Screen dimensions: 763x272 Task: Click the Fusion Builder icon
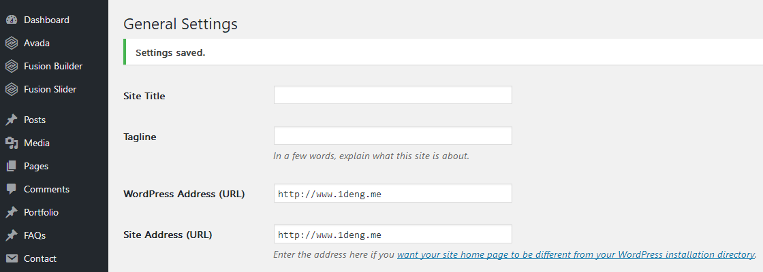(x=11, y=67)
